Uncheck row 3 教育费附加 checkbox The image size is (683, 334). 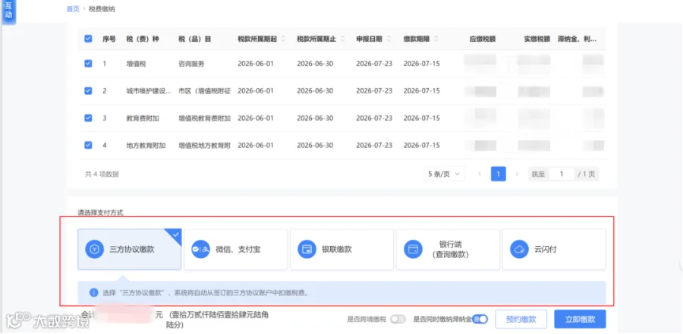(88, 118)
